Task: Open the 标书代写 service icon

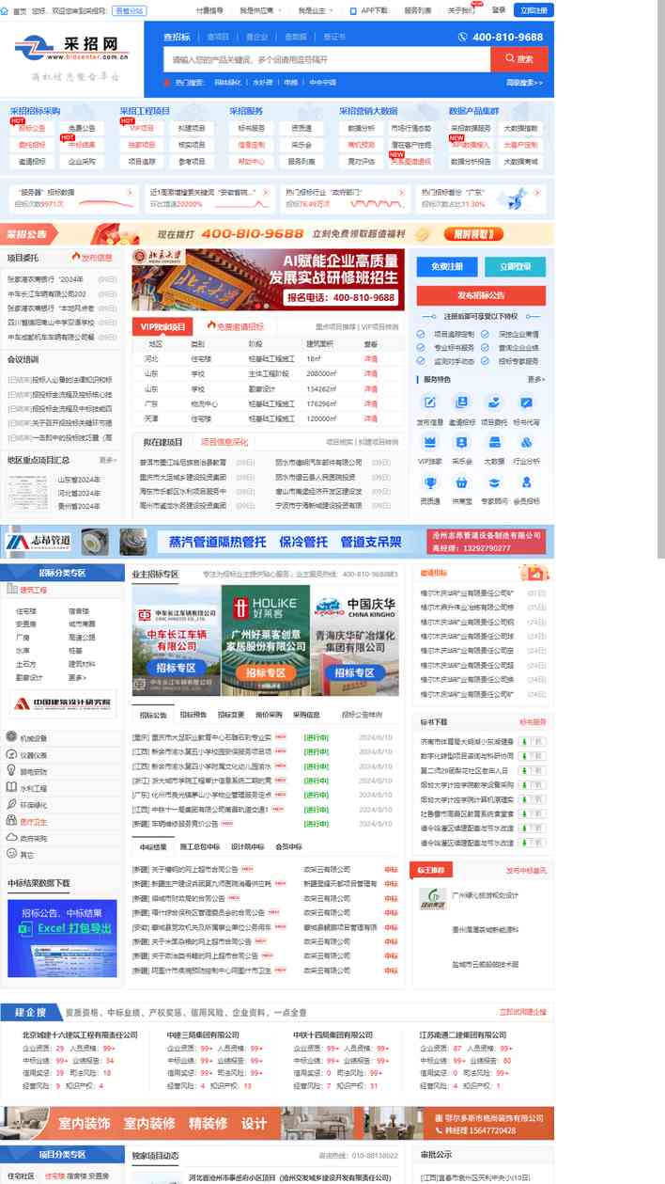Action: tap(526, 403)
